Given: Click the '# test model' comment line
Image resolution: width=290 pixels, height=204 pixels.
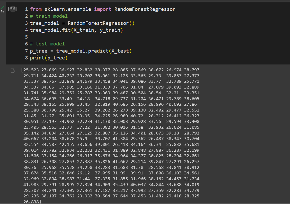Looking at the screenshot, I should click(47, 44).
